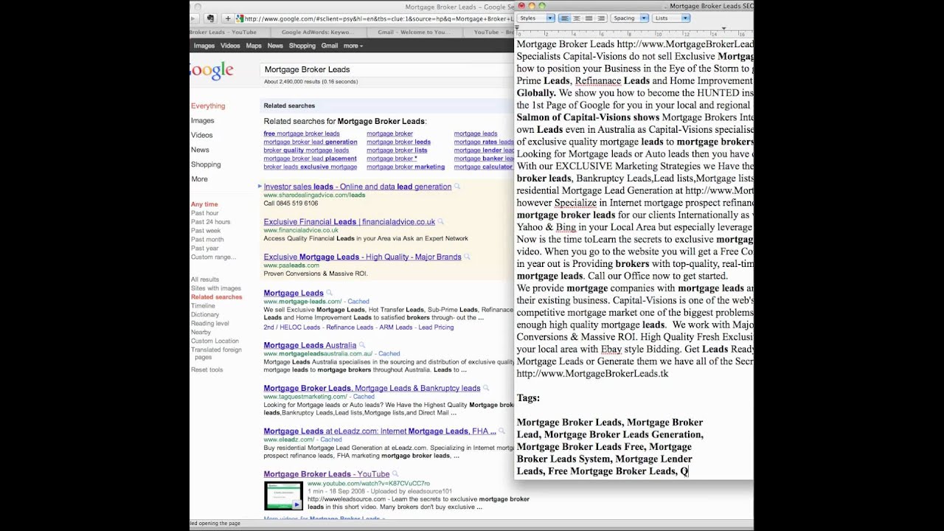Click the browser address bar URL
The width and height of the screenshot is (944, 531).
[378, 18]
